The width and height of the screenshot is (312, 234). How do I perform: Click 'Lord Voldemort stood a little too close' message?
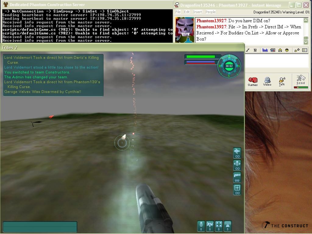(x=51, y=67)
